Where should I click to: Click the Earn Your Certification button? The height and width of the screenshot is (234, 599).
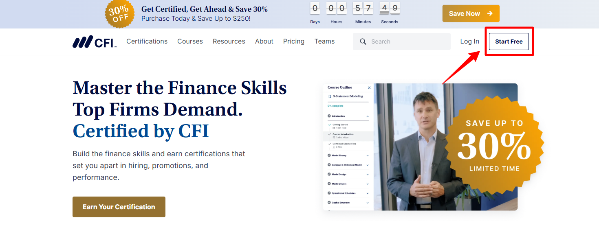pos(119,207)
